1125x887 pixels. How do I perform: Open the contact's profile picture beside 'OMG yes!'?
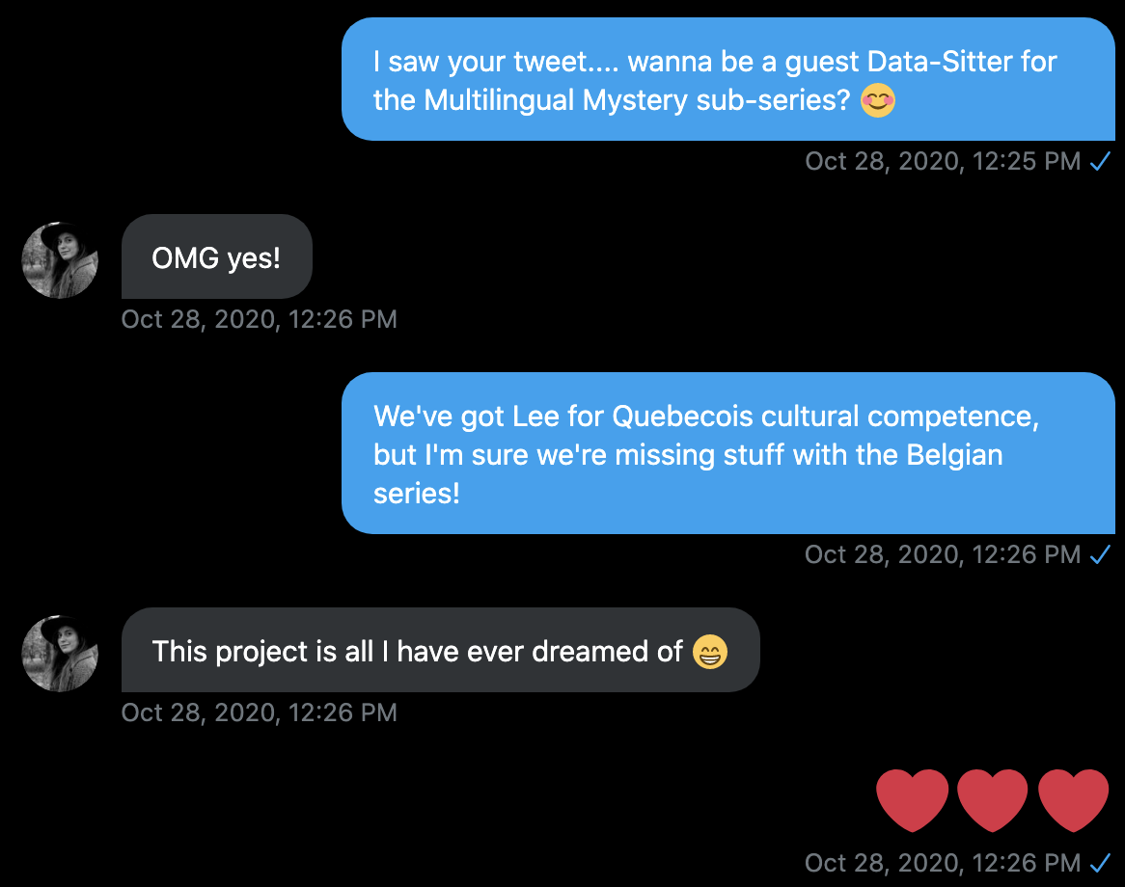59,260
